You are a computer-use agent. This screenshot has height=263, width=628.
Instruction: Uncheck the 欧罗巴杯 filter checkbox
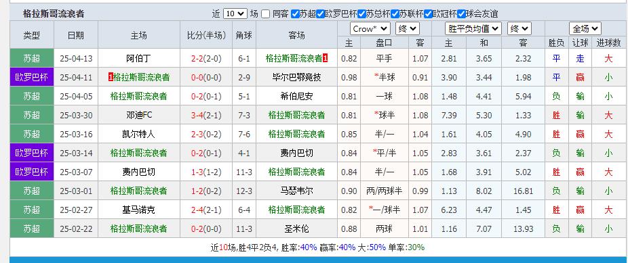320,14
